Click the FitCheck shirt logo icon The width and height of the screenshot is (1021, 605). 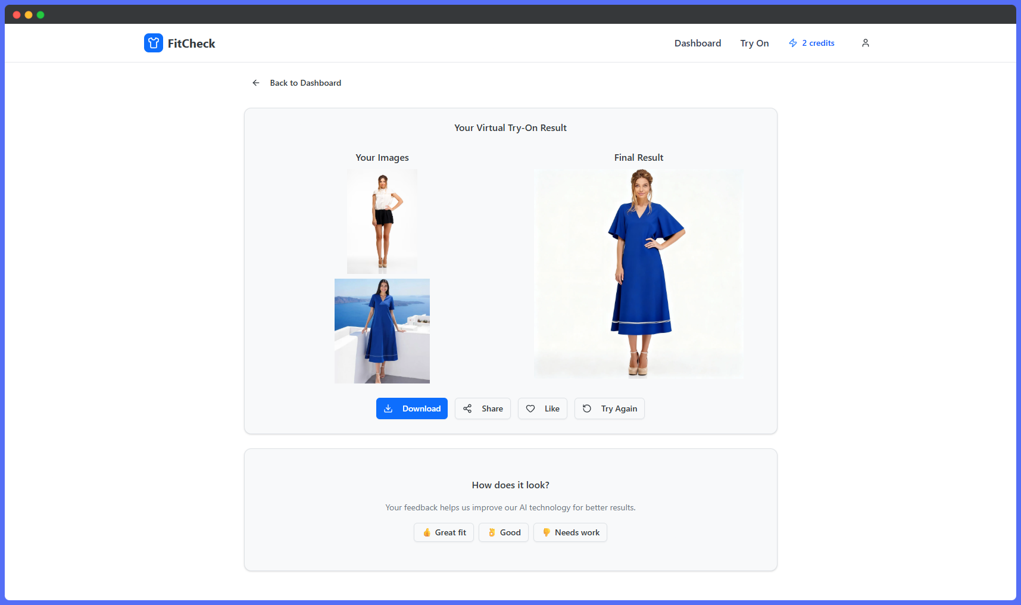[x=153, y=43]
